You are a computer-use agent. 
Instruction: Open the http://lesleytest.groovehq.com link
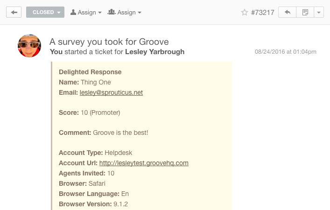click(144, 163)
